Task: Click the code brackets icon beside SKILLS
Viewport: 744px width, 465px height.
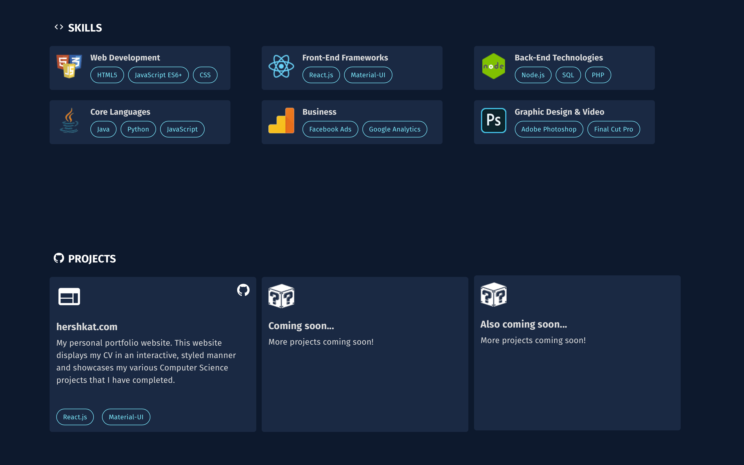Action: pos(59,27)
